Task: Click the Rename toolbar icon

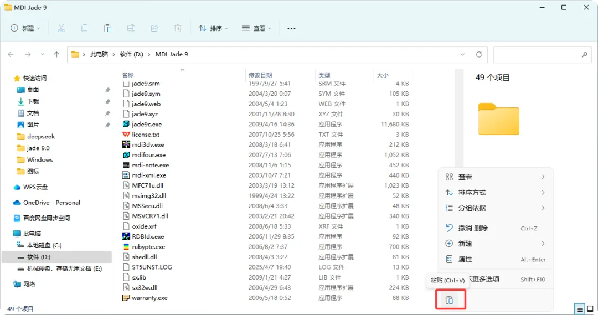Action: point(131,28)
